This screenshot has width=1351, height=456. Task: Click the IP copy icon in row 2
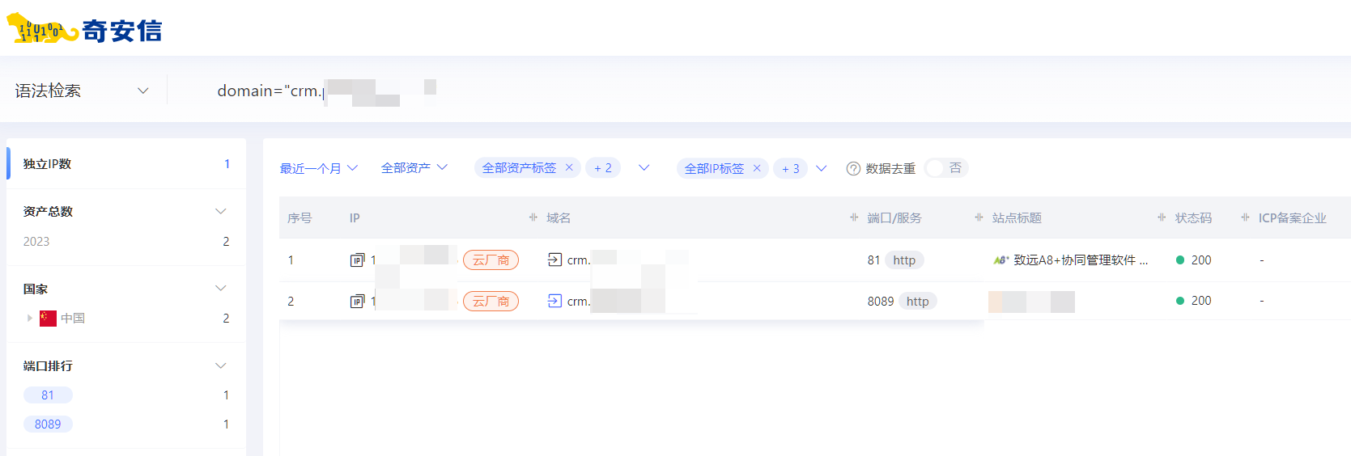coord(357,302)
